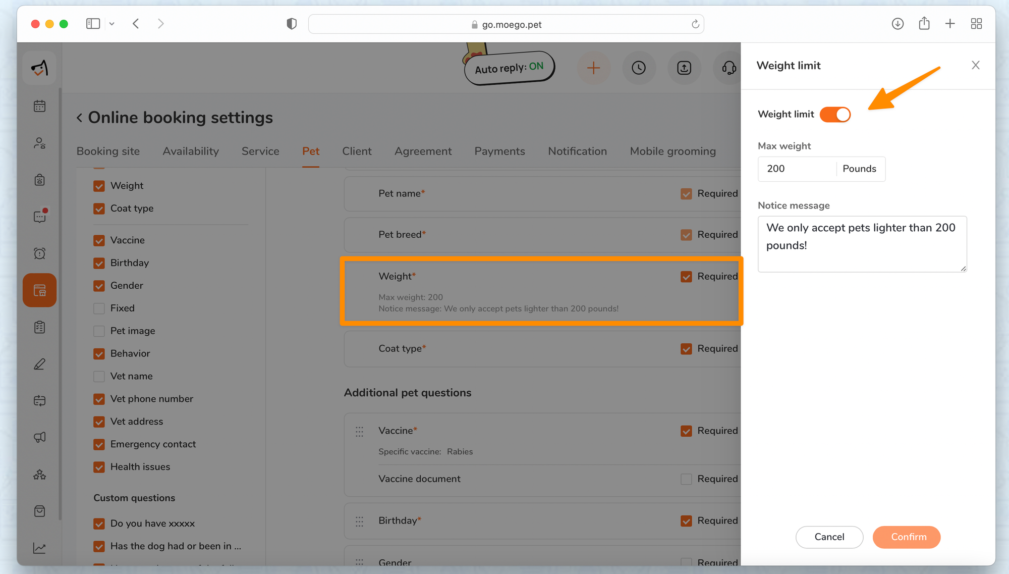Open the calendar icon in sidebar
1009x574 pixels.
(39, 106)
